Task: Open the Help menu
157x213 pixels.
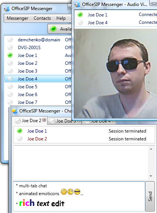Action: point(61,18)
